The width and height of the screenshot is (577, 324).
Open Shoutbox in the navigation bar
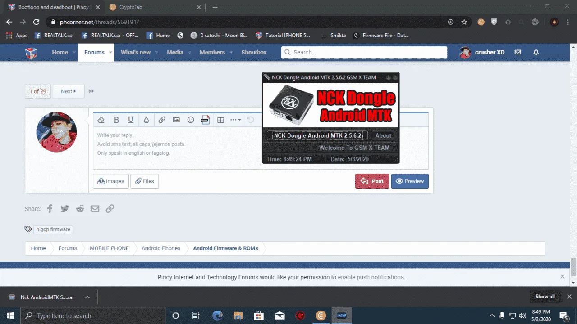254,52
